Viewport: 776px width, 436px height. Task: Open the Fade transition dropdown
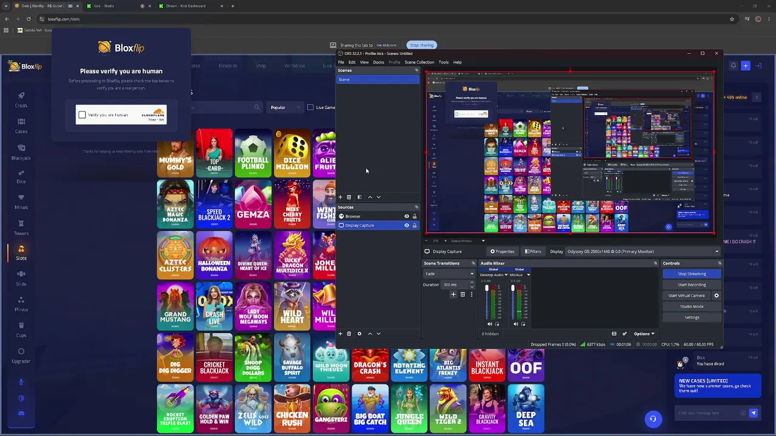click(x=449, y=274)
